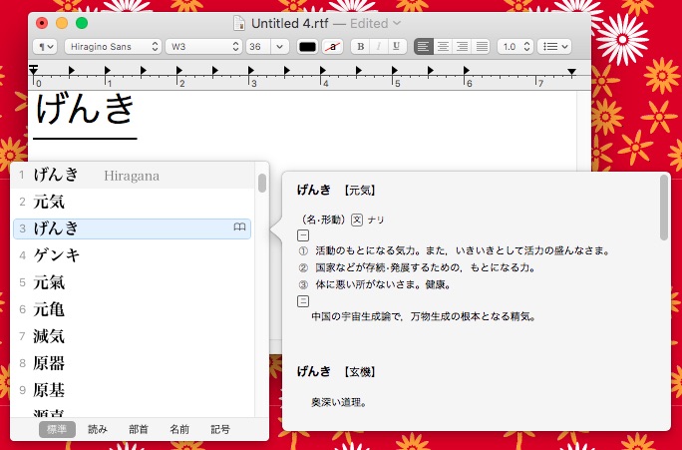Open the list bullets and numbering dropdown
The width and height of the screenshot is (682, 450).
pos(554,47)
